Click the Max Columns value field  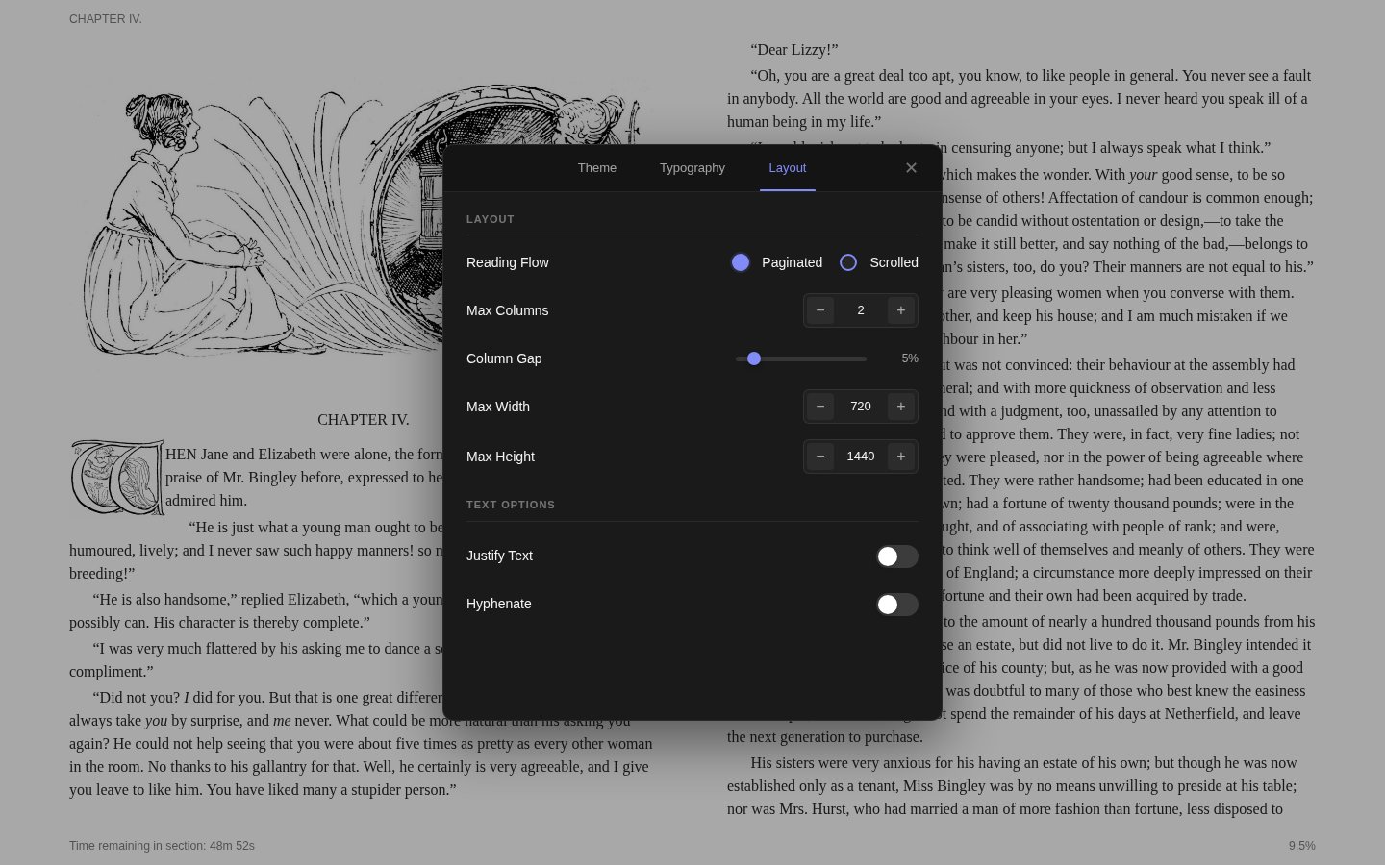tap(861, 310)
